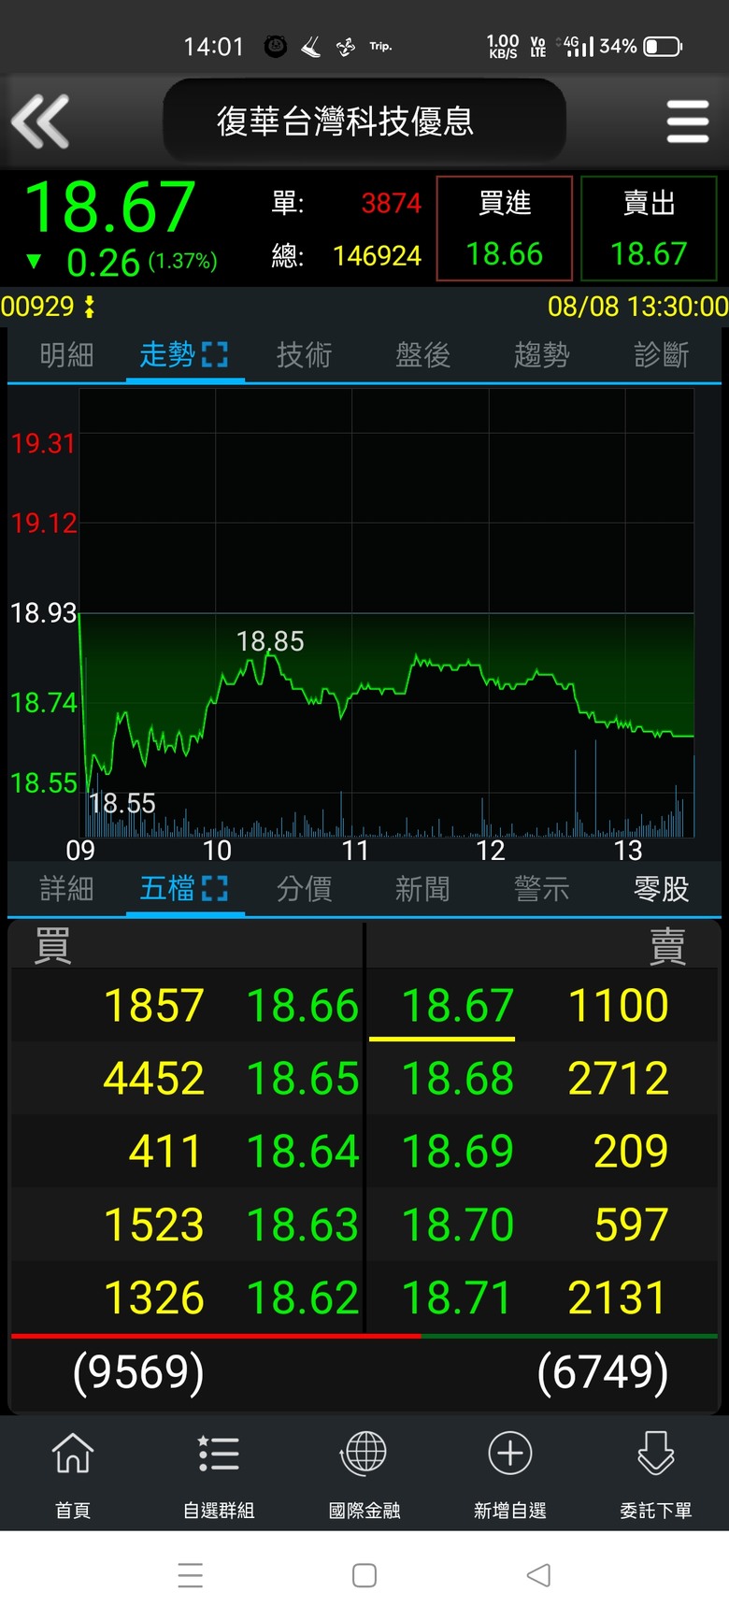Tap the yellow dots icon beside 00929
This screenshot has width=729, height=1620.
[x=90, y=306]
